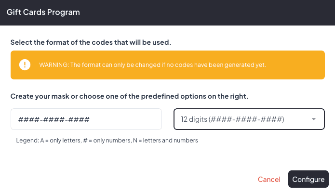The image size is (335, 193).
Task: Click the red Cancel link
Action: click(x=269, y=180)
